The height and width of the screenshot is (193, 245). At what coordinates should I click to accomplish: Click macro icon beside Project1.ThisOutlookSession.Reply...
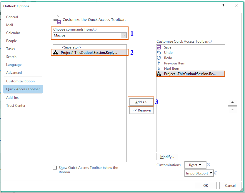click(56, 52)
